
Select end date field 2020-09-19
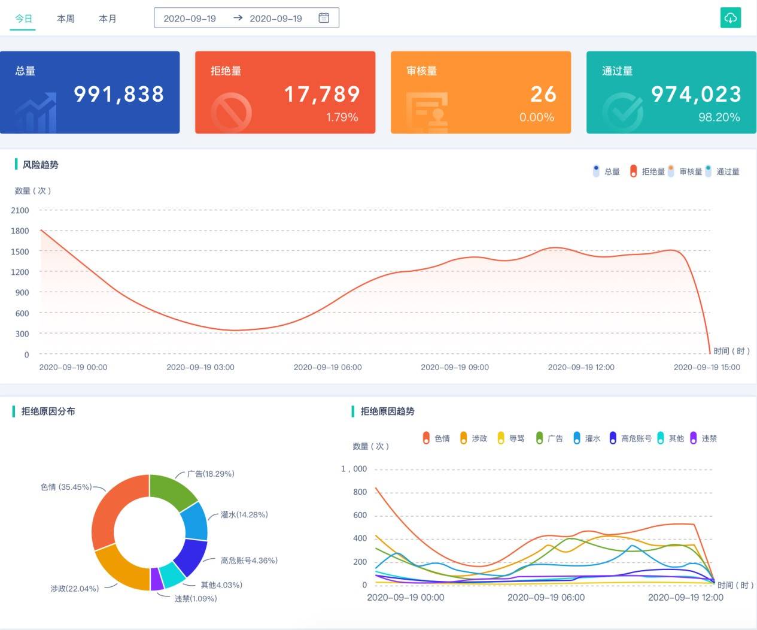[276, 19]
